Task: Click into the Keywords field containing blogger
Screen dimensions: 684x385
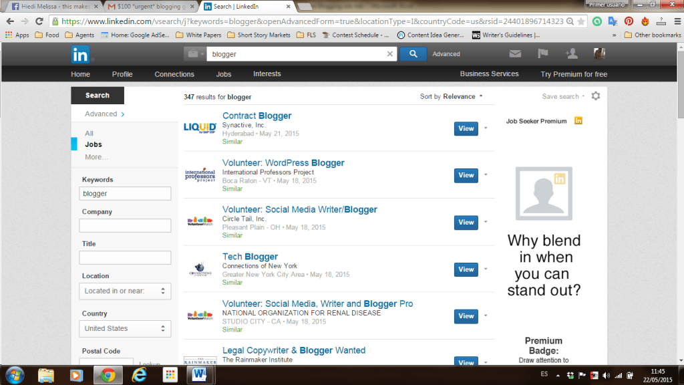Action: click(125, 193)
